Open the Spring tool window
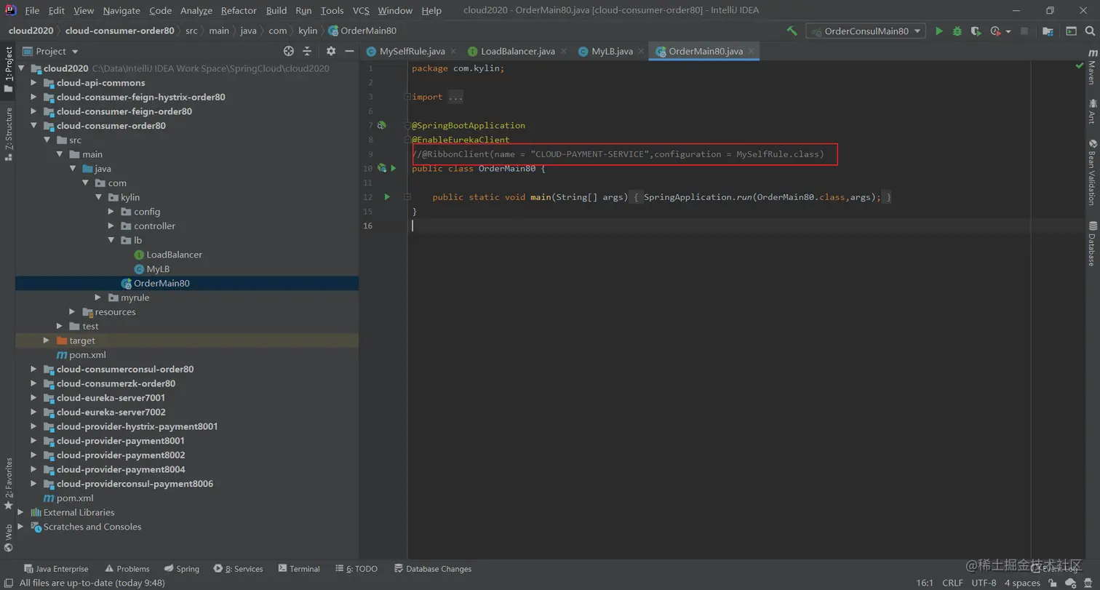Image resolution: width=1100 pixels, height=590 pixels. pos(181,569)
